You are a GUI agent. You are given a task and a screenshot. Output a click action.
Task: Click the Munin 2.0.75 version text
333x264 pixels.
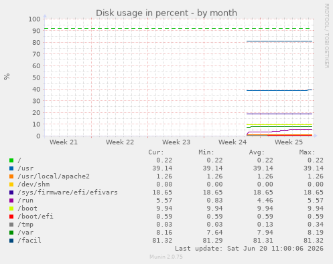point(166,257)
